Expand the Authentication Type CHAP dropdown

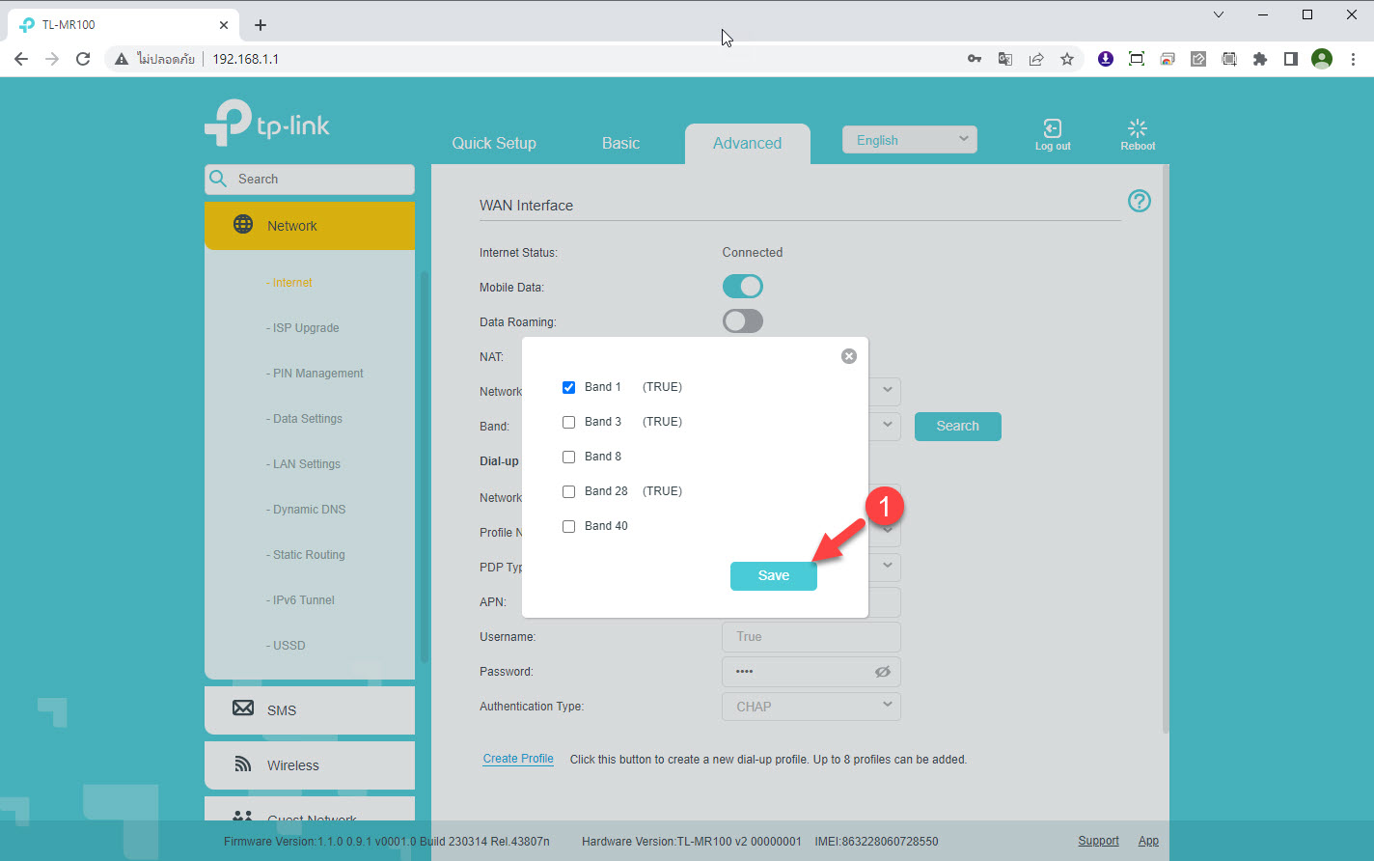click(811, 707)
